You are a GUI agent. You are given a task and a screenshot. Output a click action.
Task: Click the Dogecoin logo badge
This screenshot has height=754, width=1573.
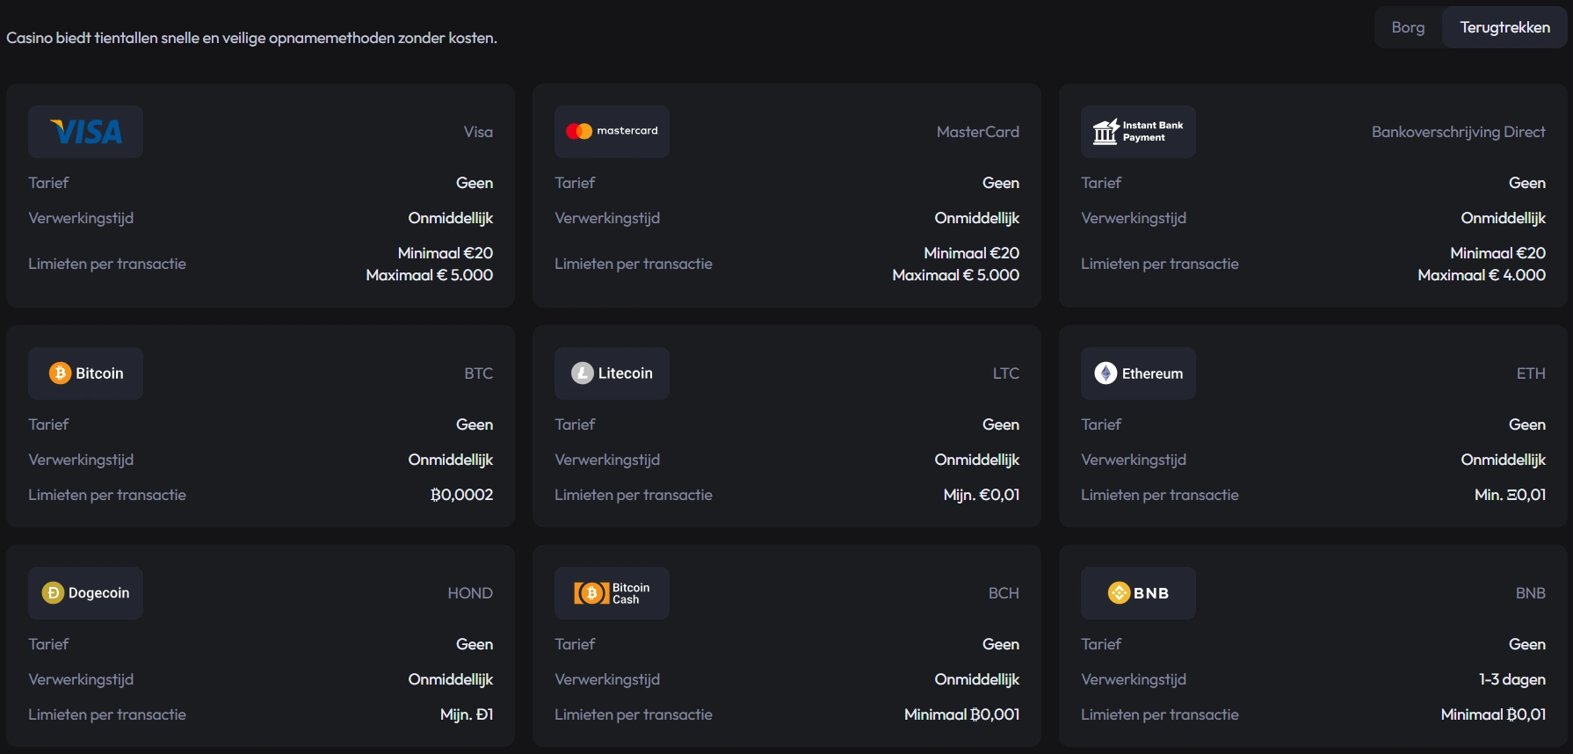85,593
